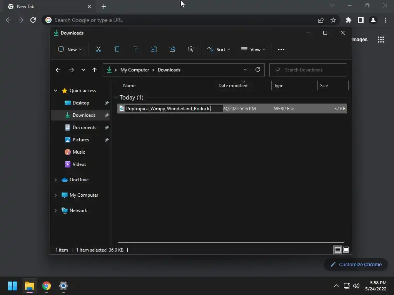
Task: Open the New item dropdown
Action: click(x=70, y=50)
